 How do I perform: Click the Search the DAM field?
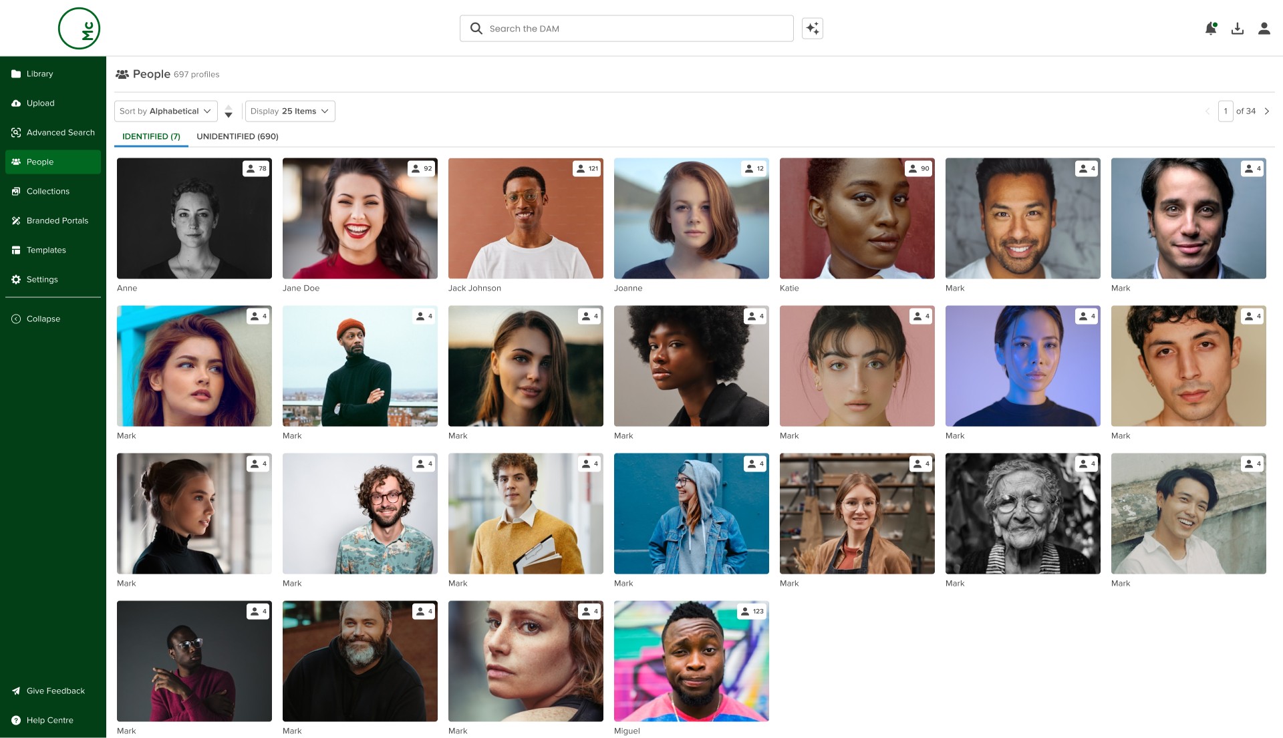(x=635, y=28)
